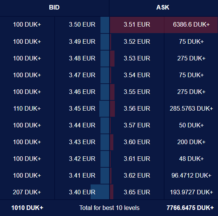Click the 110 DUK+ bid volume
The width and height of the screenshot is (218, 216).
point(27,108)
